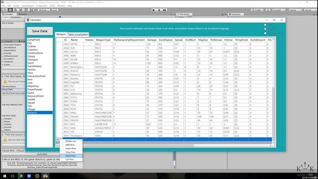318x179 pixels.
Task: Click the Damage column header
Action: (x=152, y=40)
